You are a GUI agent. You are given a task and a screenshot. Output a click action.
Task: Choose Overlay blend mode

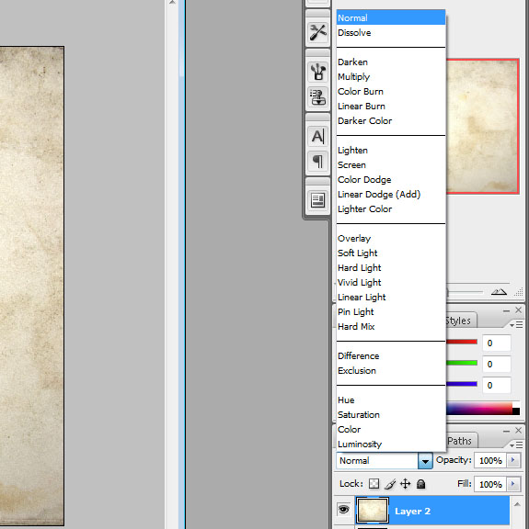(x=391, y=238)
